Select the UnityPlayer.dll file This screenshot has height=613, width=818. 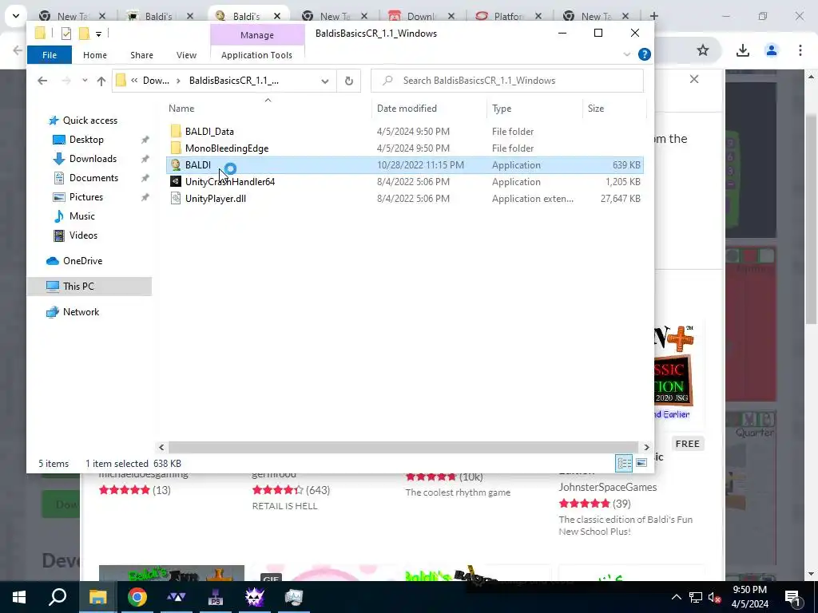click(215, 198)
